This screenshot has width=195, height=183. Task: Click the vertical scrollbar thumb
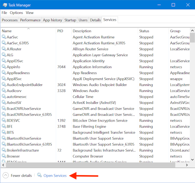click(x=192, y=38)
